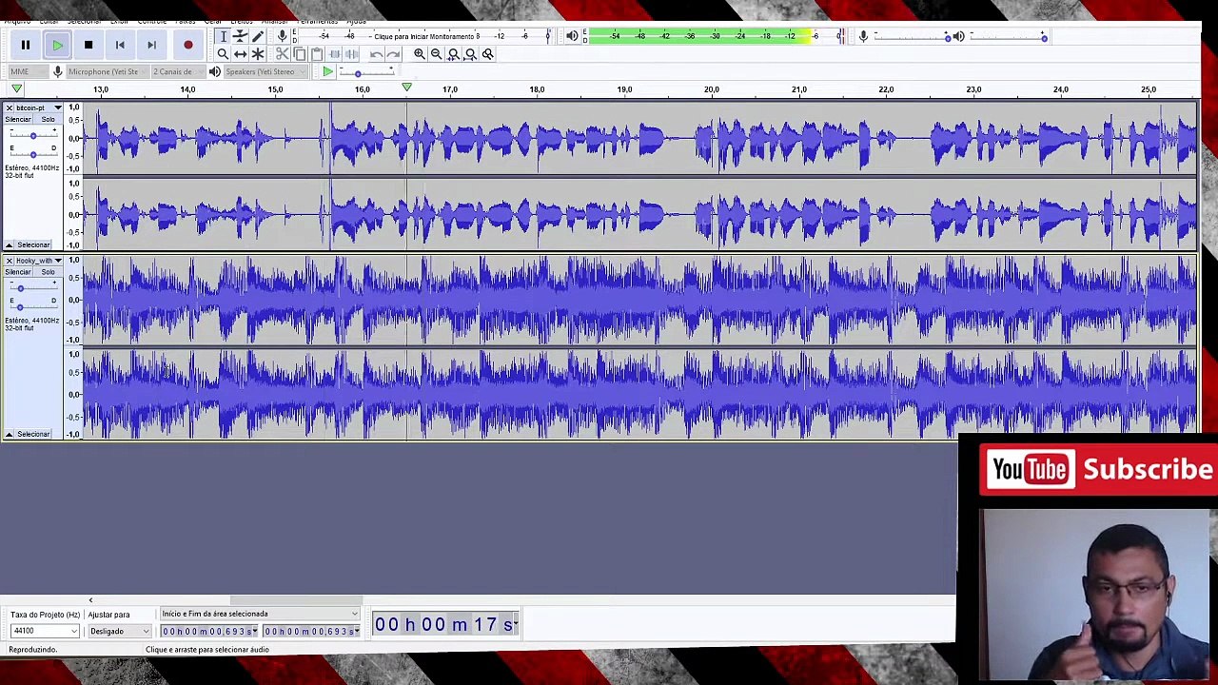
Task: Click the Redo arrow icon
Action: coord(394,54)
